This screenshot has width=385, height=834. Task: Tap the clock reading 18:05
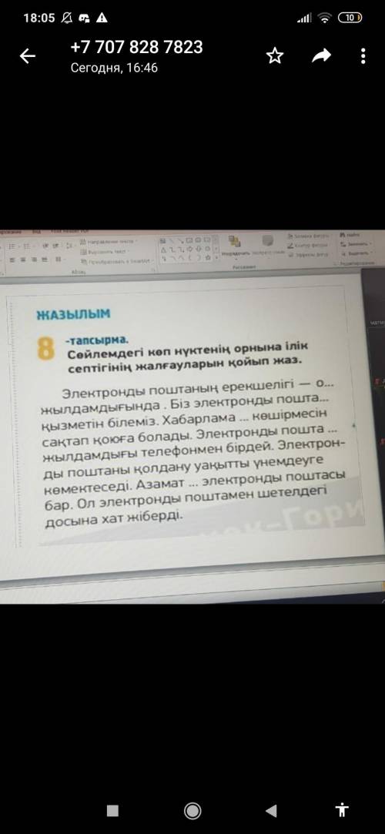click(38, 18)
